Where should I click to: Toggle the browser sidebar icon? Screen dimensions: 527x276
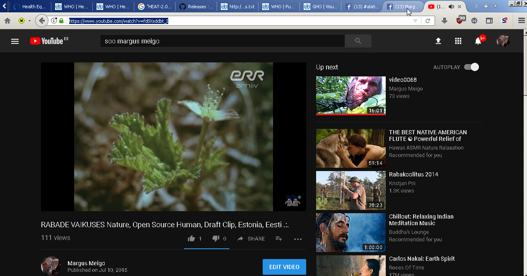pyautogui.click(x=489, y=21)
